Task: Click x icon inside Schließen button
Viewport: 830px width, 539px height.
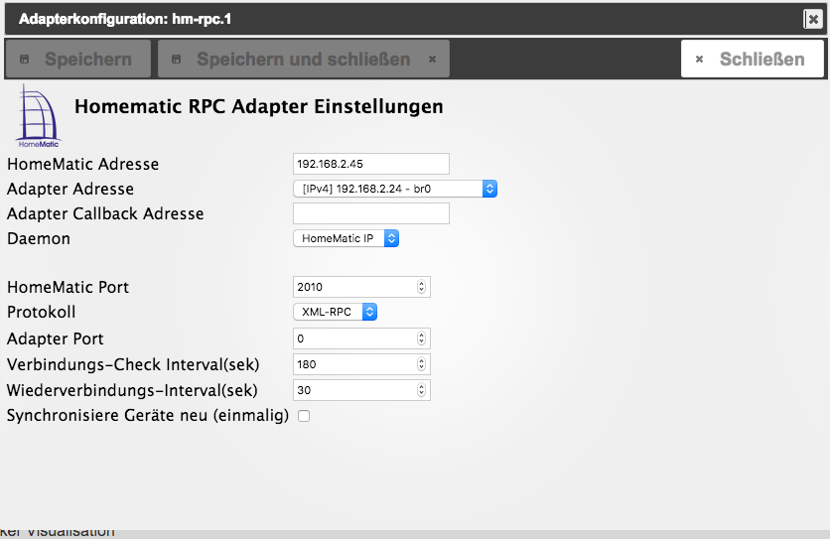Action: click(x=699, y=60)
